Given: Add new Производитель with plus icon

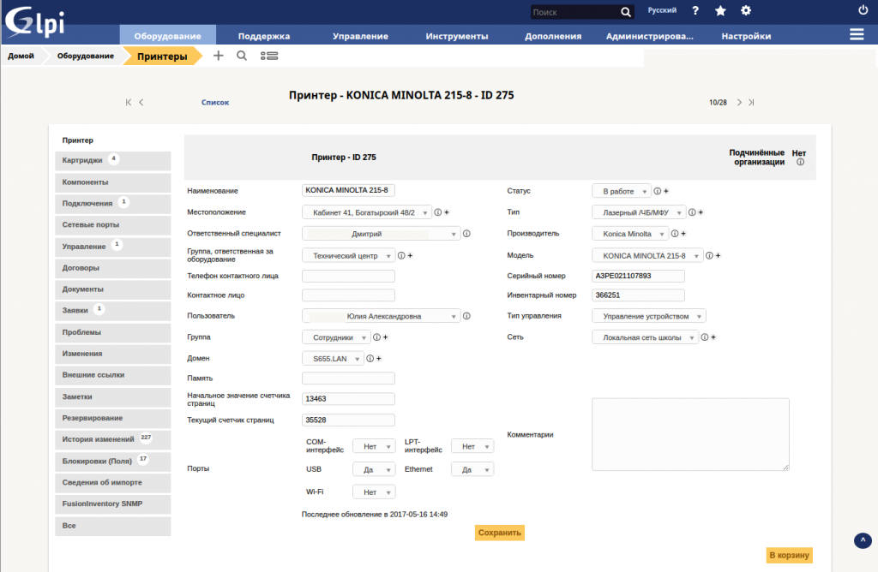Looking at the screenshot, I should pos(683,234).
